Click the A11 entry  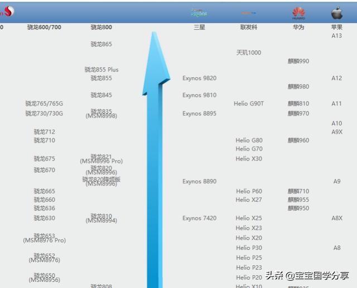[x=337, y=103]
